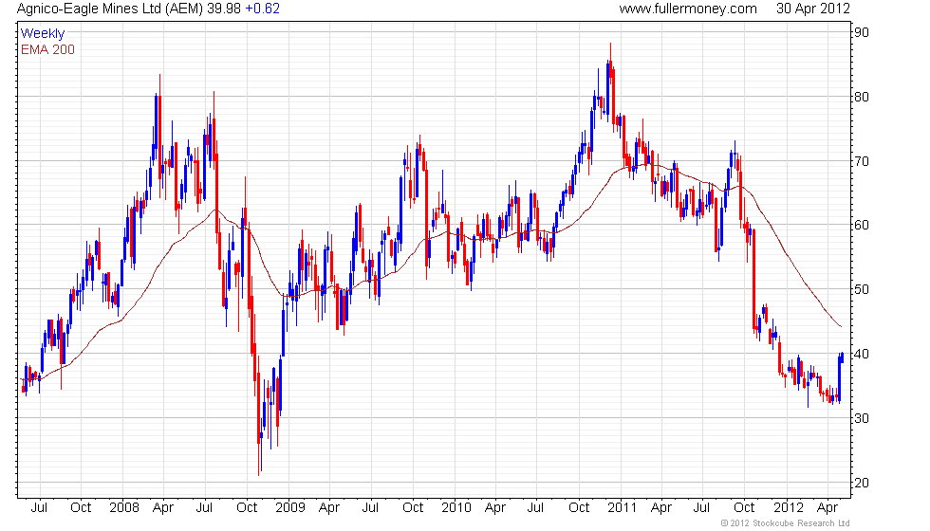The width and height of the screenshot is (930, 531).
Task: Click the 2008 year label on time axis
Action: tap(124, 508)
